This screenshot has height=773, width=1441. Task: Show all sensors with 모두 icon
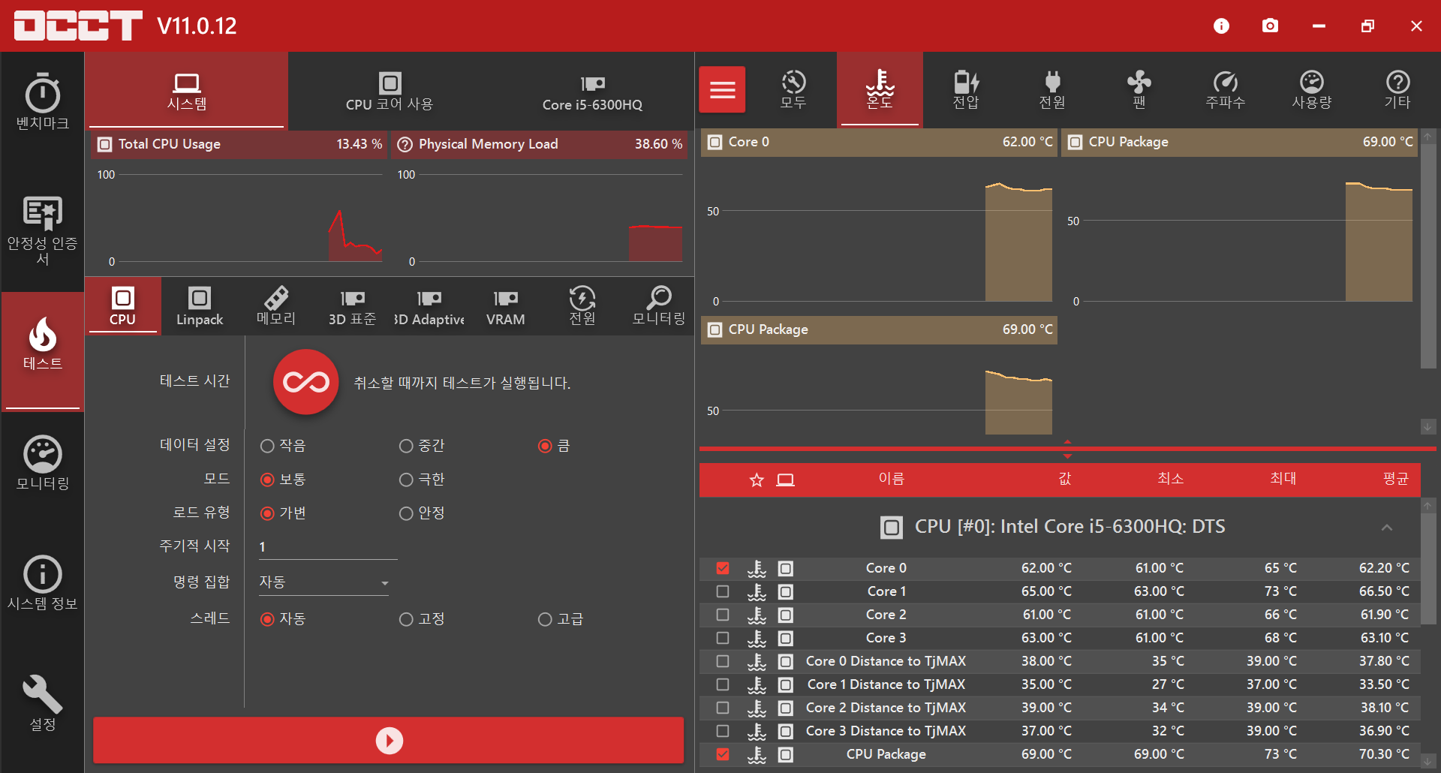[x=793, y=90]
